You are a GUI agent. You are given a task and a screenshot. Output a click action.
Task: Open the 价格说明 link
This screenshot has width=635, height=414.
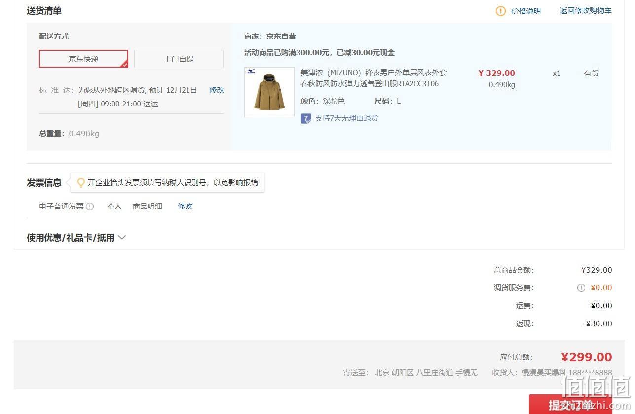pyautogui.click(x=526, y=11)
